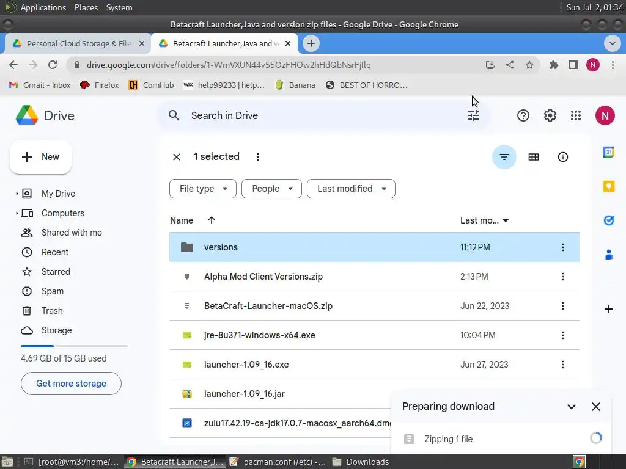Click the Zipping 1 file progress spinner
Screen dimensions: 626x469
(595, 438)
